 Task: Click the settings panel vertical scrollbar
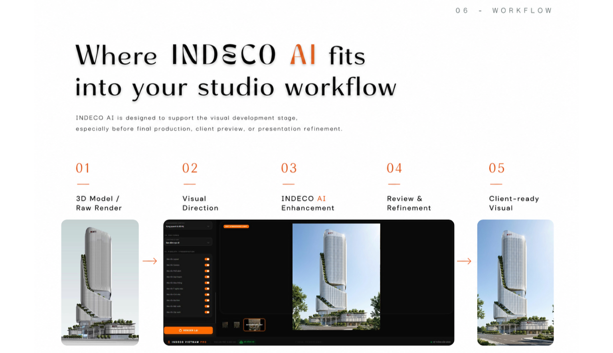[216, 307]
